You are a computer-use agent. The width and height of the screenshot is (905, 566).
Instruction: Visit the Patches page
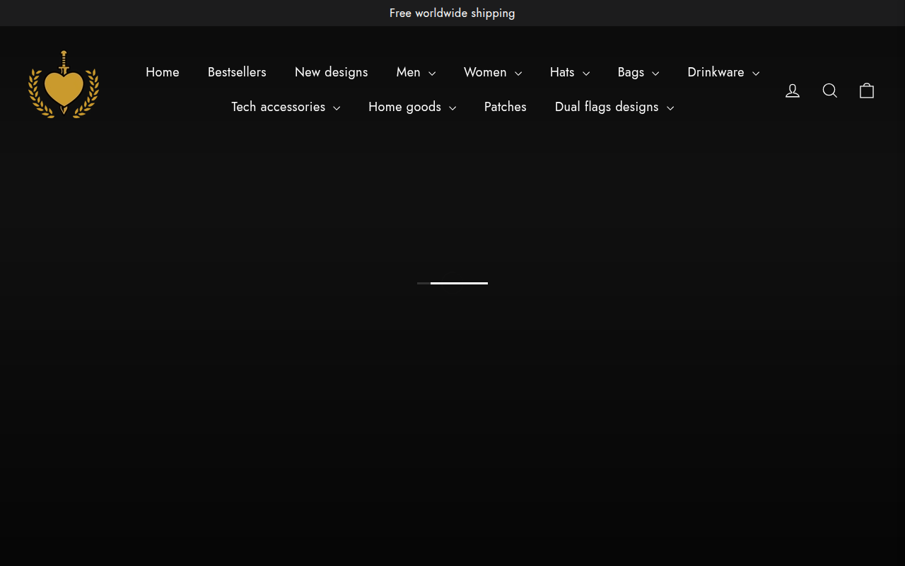point(506,107)
